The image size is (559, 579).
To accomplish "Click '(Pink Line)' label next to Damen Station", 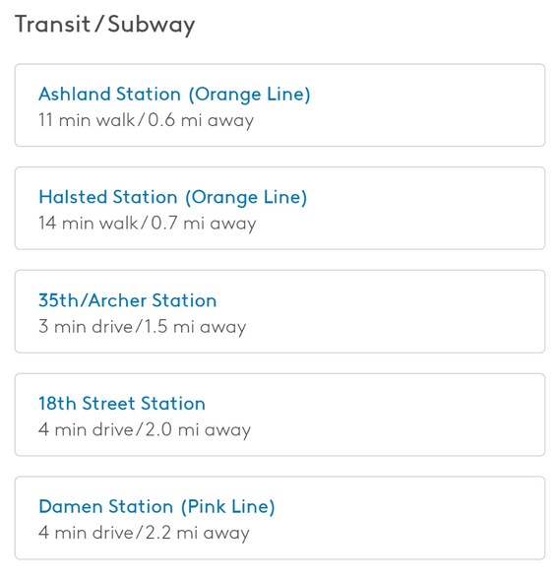I will (x=228, y=506).
